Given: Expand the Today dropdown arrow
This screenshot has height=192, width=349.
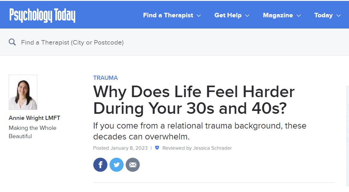Looking at the screenshot, I should coord(338,15).
